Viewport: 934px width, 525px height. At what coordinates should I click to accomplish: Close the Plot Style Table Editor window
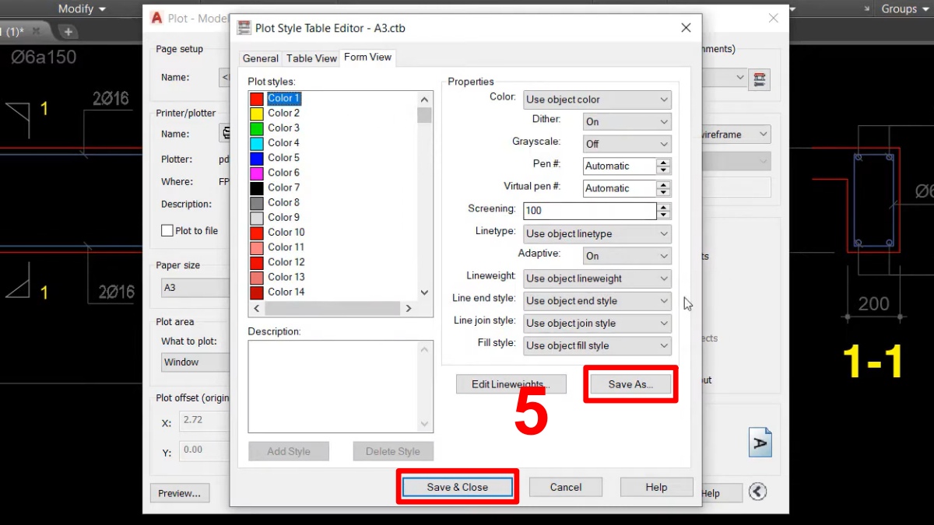686,28
